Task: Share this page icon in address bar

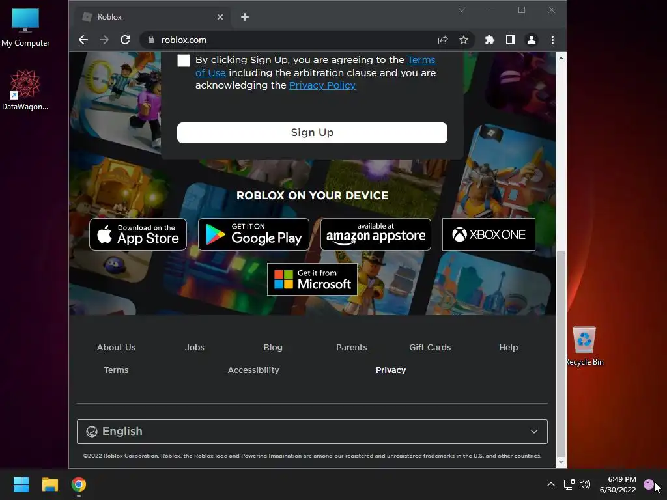Action: 443,40
